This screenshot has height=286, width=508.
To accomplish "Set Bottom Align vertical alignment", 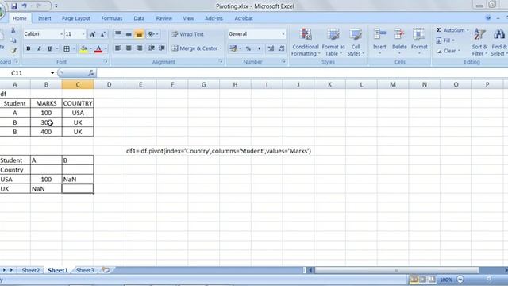I will click(140, 33).
